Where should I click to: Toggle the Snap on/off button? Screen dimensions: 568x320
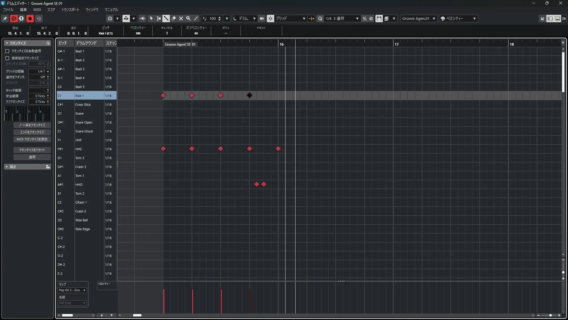(x=270, y=18)
